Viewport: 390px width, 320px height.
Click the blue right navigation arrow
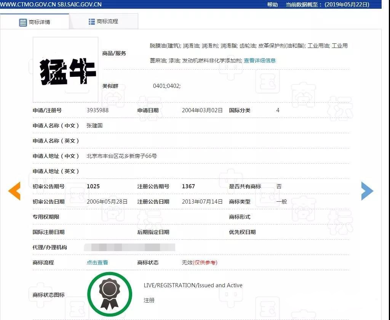coord(367,191)
